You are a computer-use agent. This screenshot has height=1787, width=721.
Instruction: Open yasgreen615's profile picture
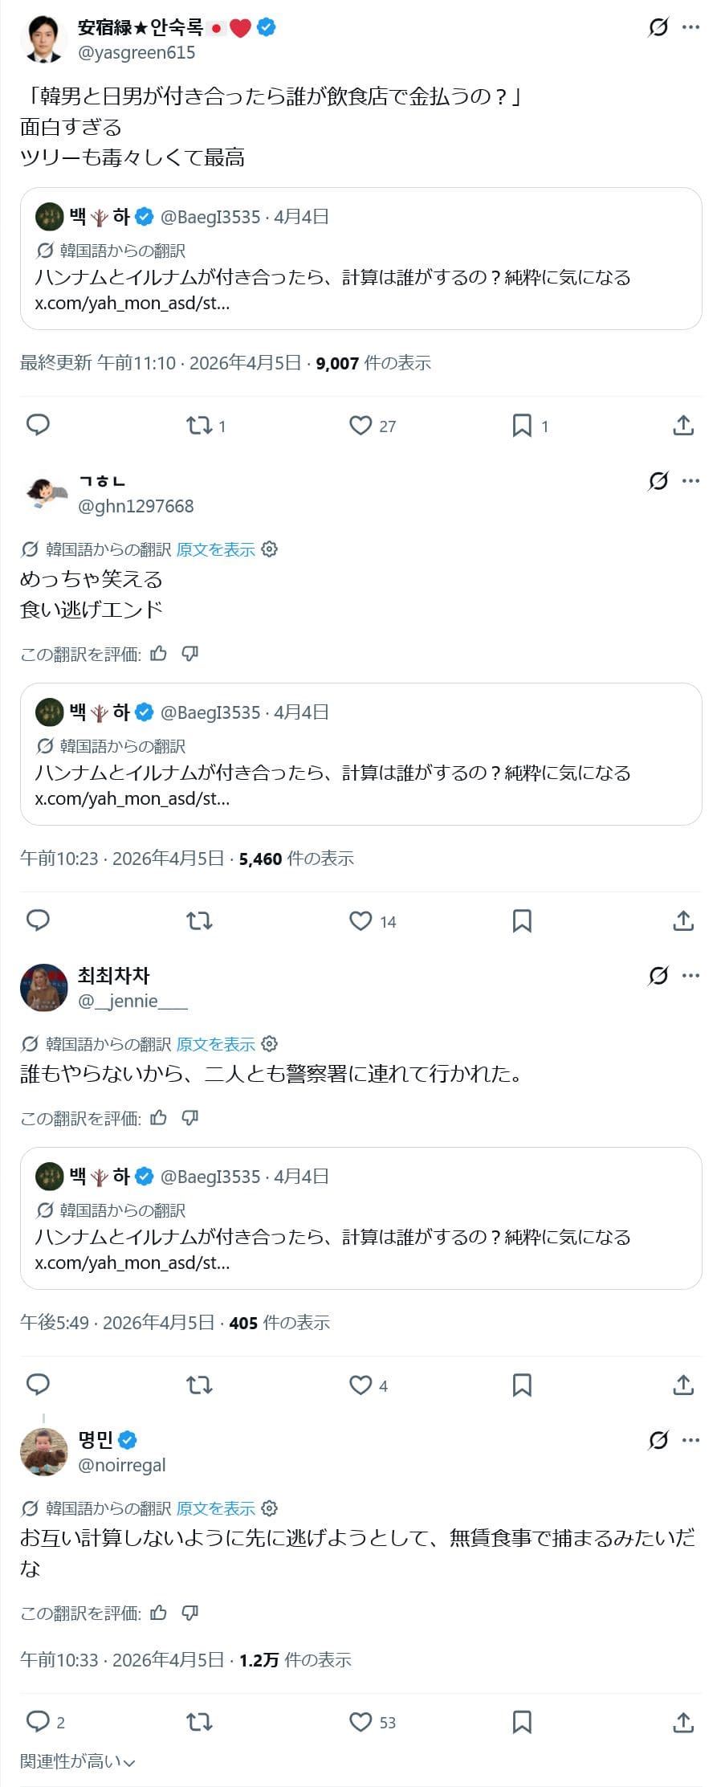[43, 39]
